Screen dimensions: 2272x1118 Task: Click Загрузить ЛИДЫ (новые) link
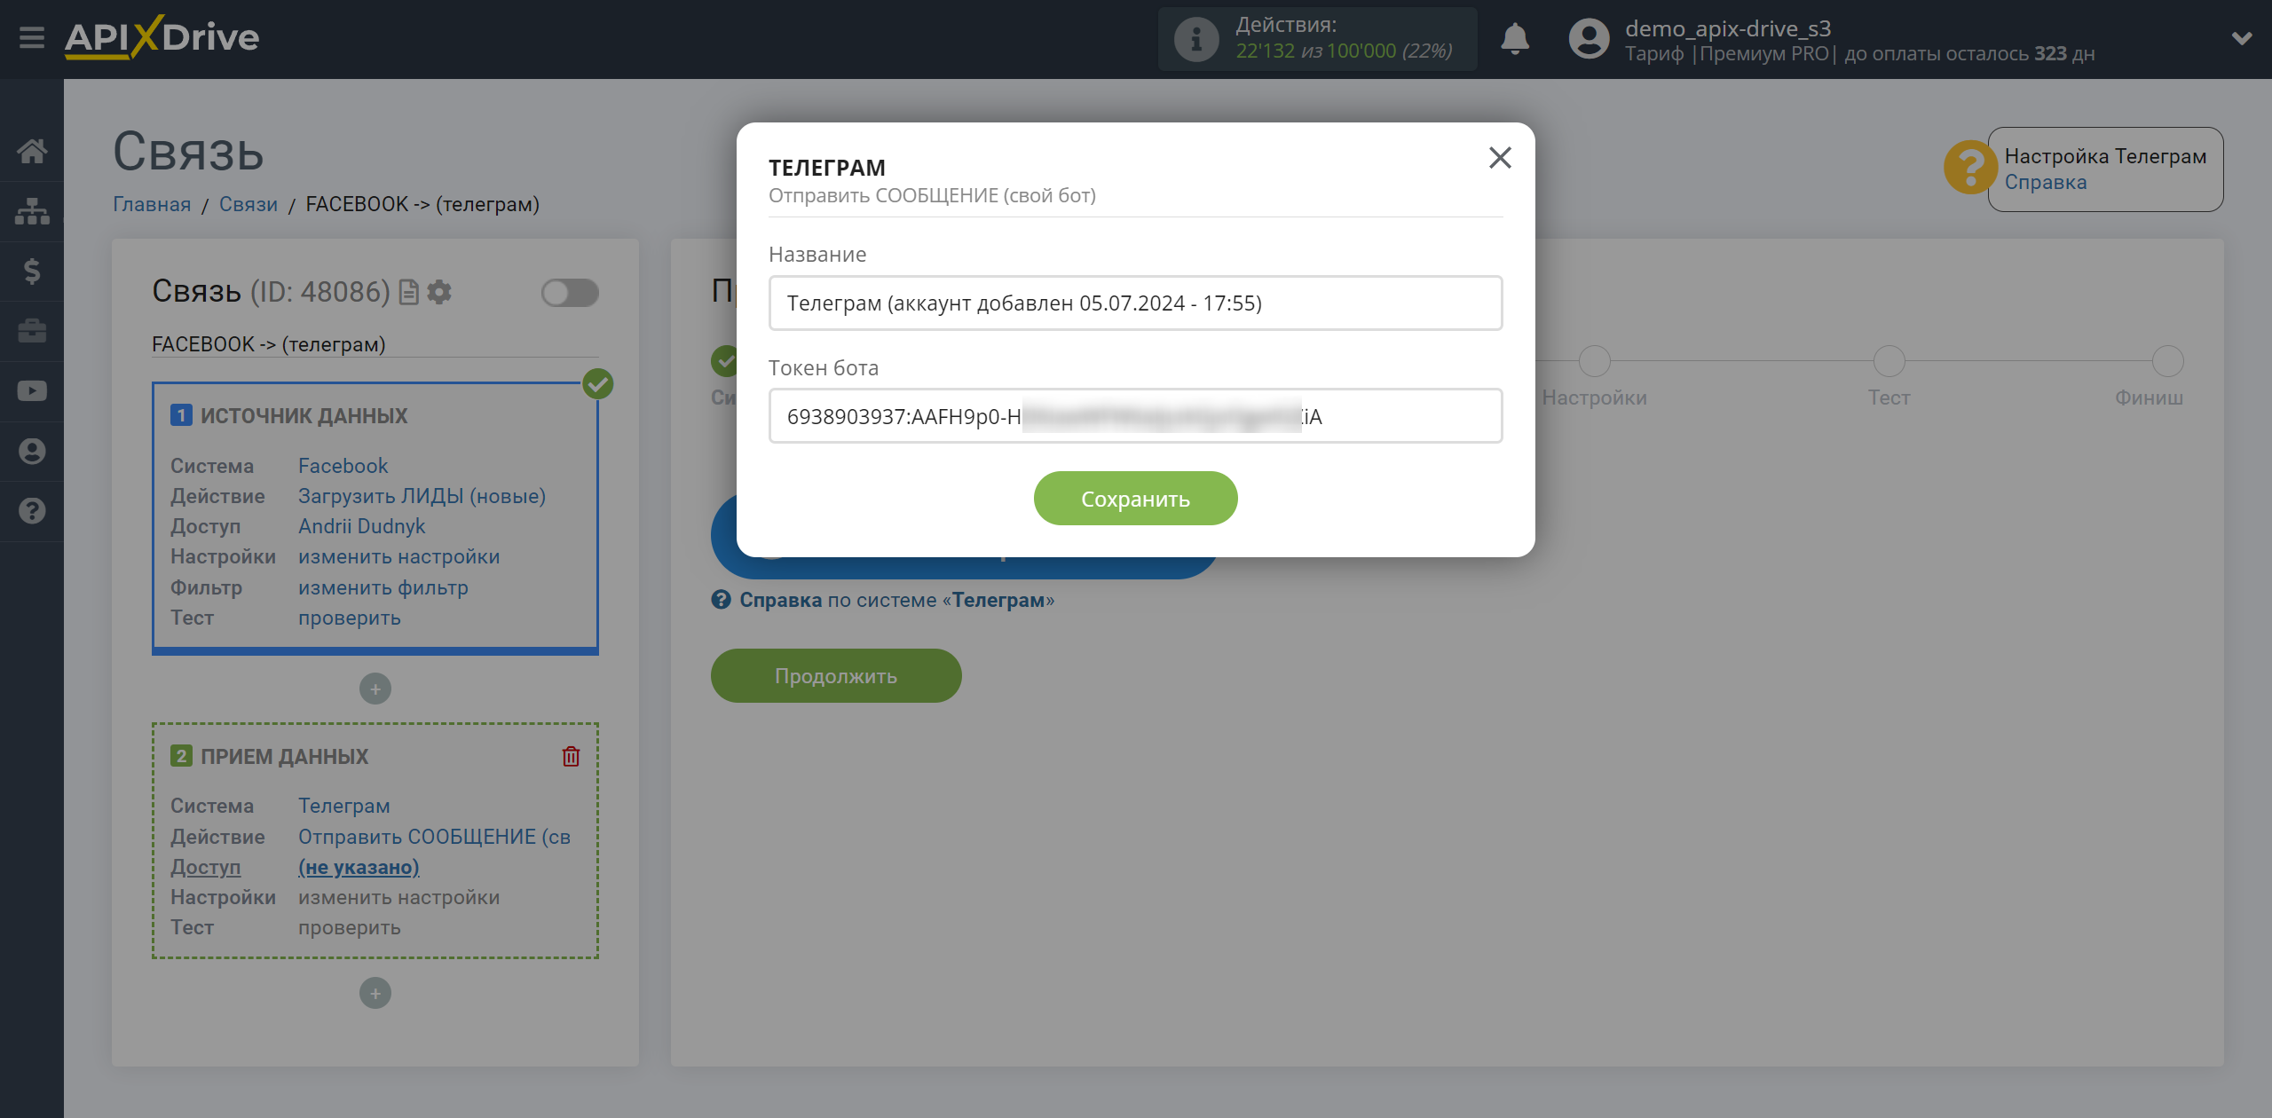(422, 496)
